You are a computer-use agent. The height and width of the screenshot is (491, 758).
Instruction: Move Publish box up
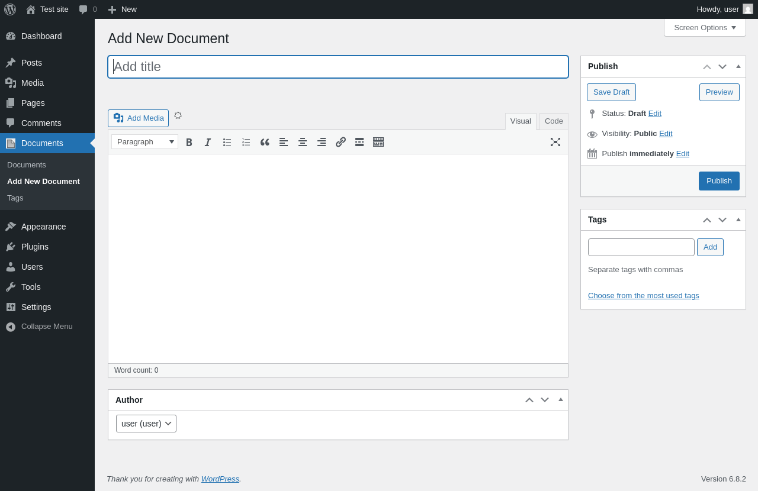coord(707,66)
